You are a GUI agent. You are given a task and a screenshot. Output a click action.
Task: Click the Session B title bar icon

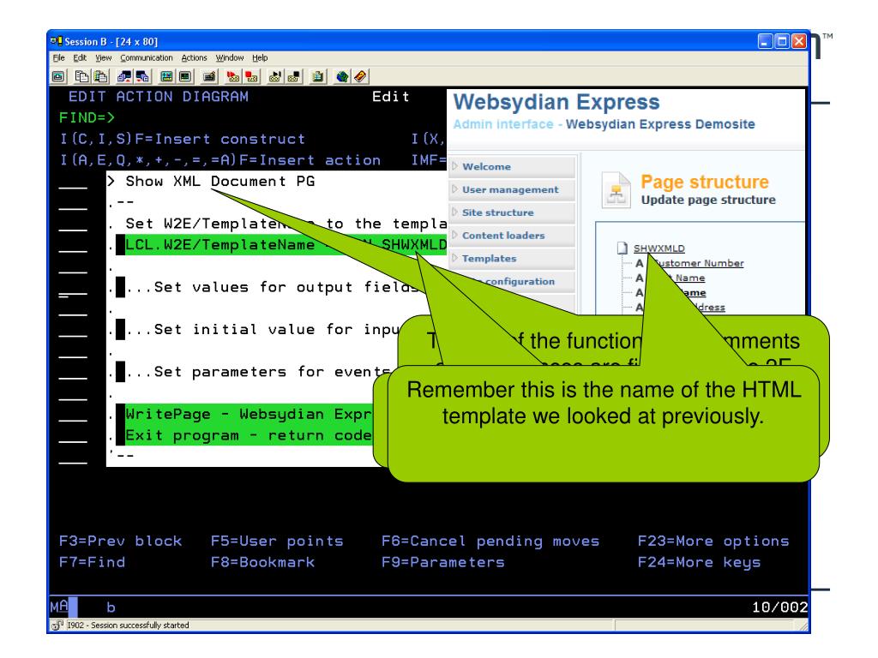(56, 41)
